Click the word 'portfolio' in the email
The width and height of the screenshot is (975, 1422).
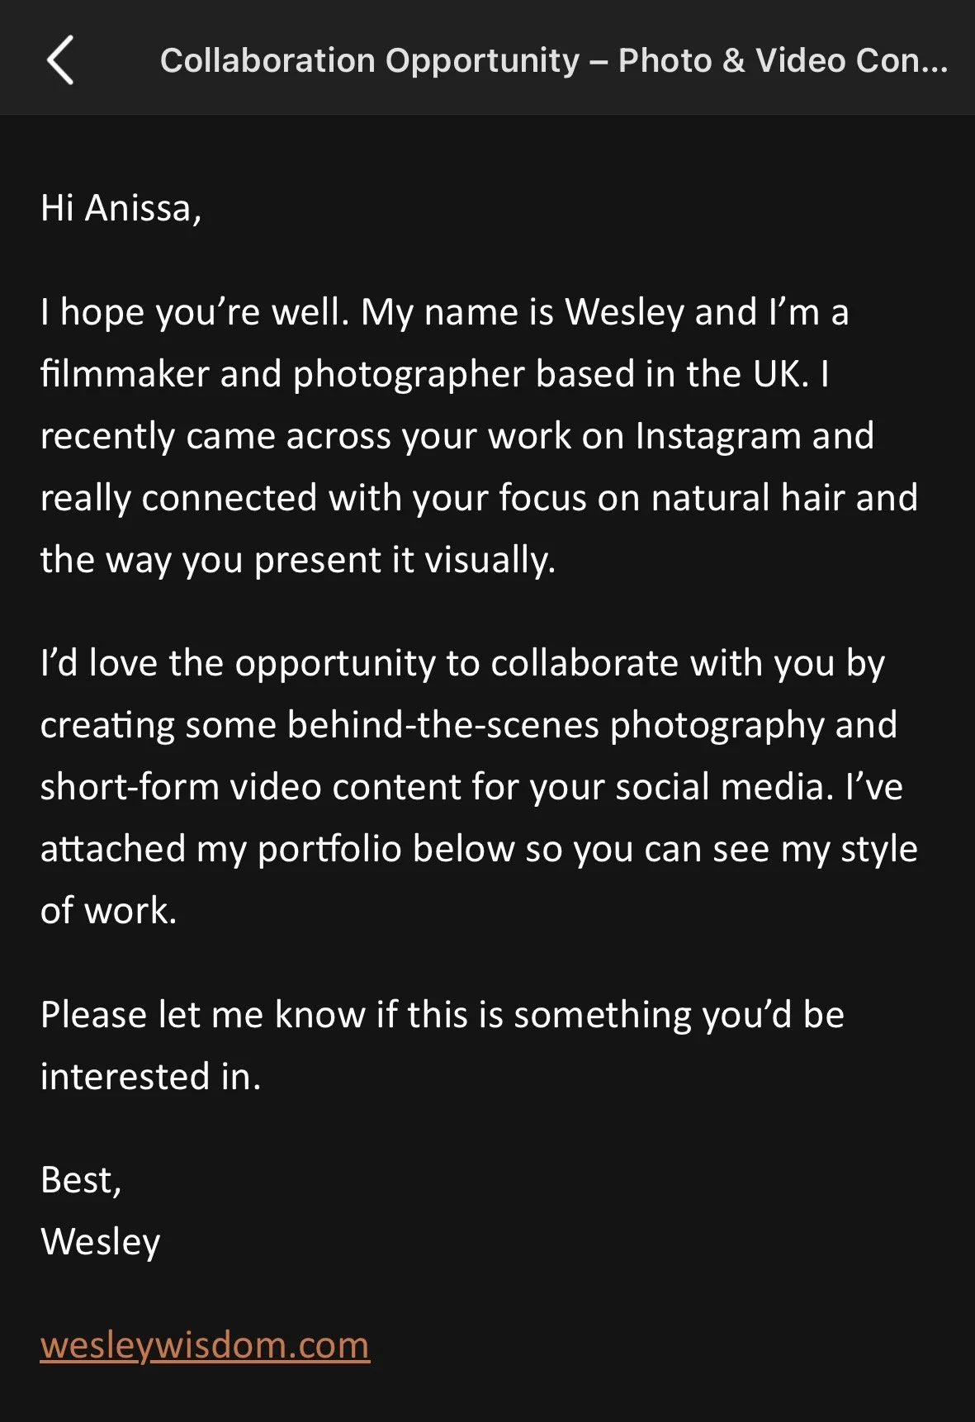329,849
